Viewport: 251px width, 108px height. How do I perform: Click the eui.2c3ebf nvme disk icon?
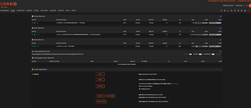pos(57,35)
